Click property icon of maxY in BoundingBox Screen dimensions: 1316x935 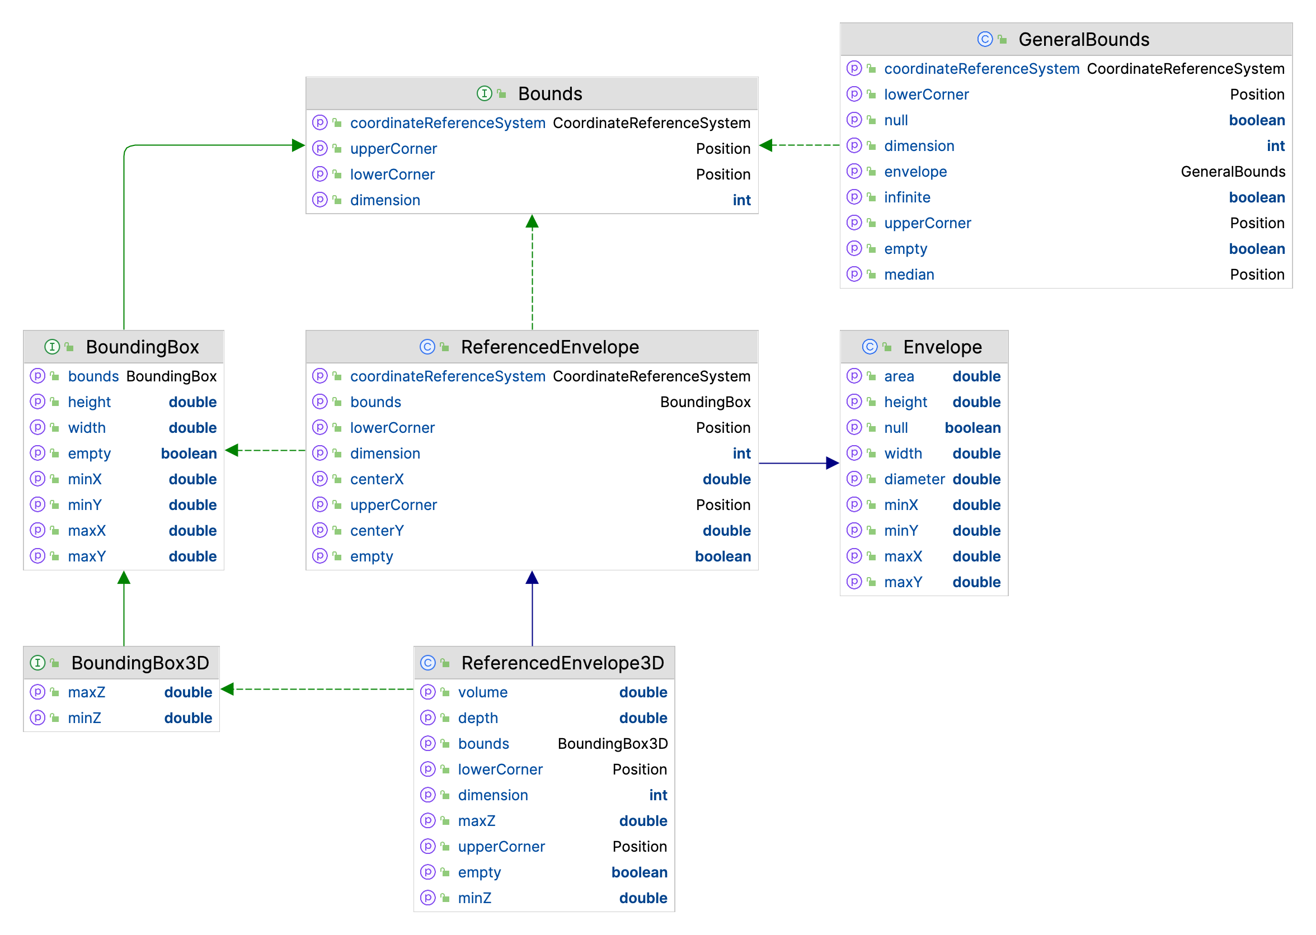(x=37, y=556)
